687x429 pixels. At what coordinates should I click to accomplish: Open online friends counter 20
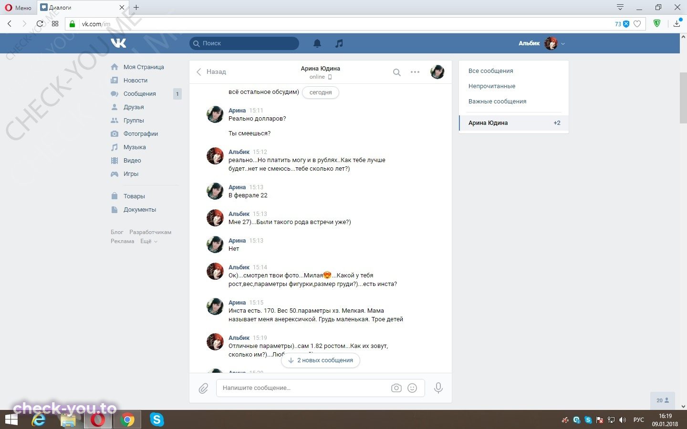pyautogui.click(x=663, y=400)
